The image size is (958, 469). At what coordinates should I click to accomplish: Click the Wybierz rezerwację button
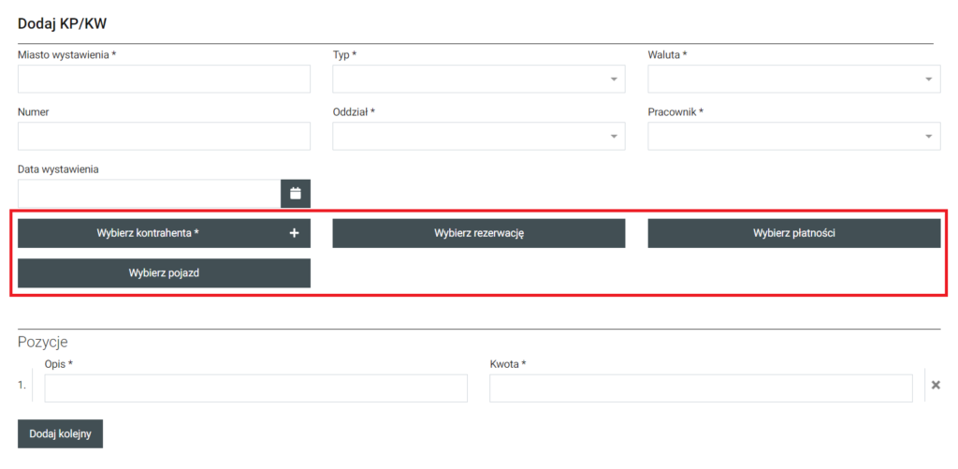(x=478, y=233)
